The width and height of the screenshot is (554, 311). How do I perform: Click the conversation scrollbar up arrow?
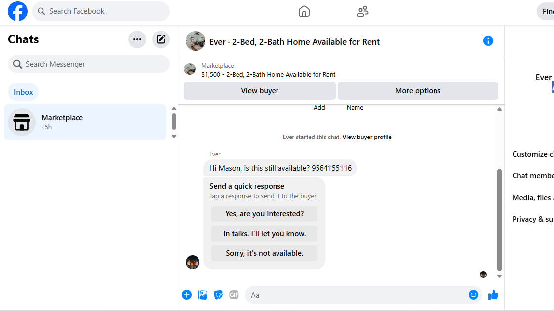[499, 109]
